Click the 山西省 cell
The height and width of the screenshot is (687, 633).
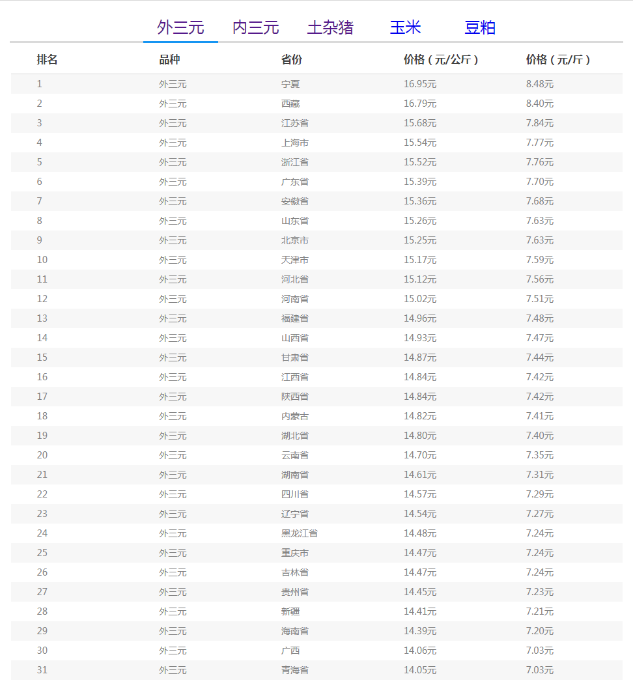click(295, 338)
